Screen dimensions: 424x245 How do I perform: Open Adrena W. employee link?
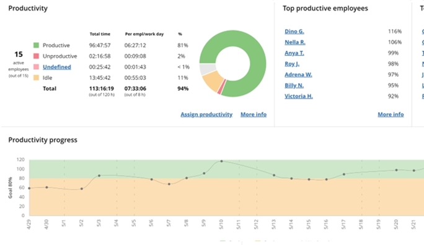298,74
